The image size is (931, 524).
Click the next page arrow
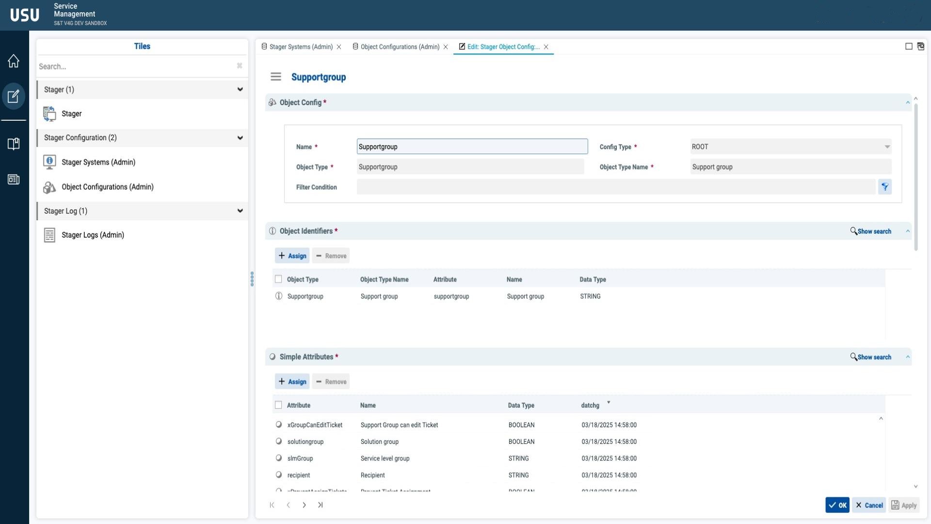point(304,505)
